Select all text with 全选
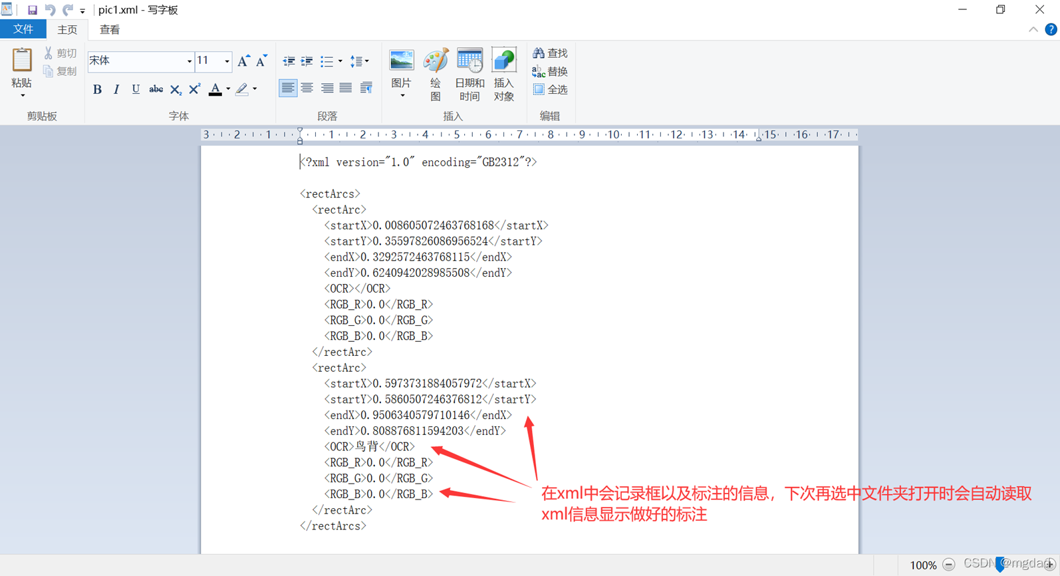The image size is (1060, 576). click(x=551, y=89)
